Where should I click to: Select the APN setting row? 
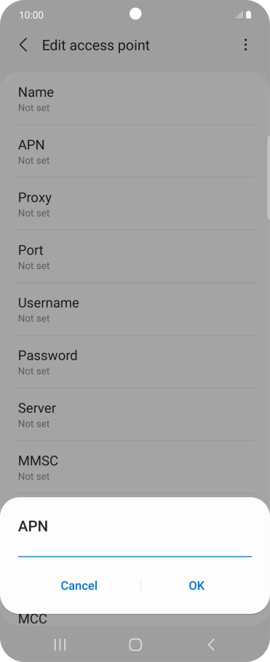(135, 152)
